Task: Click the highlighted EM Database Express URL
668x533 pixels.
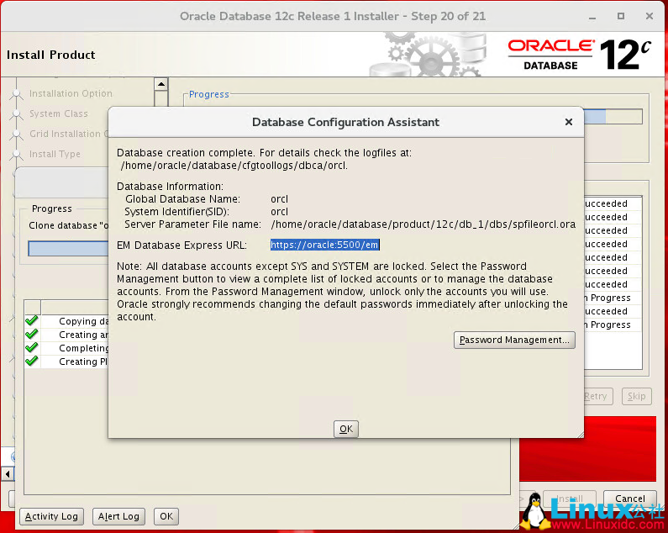Action: tap(324, 245)
